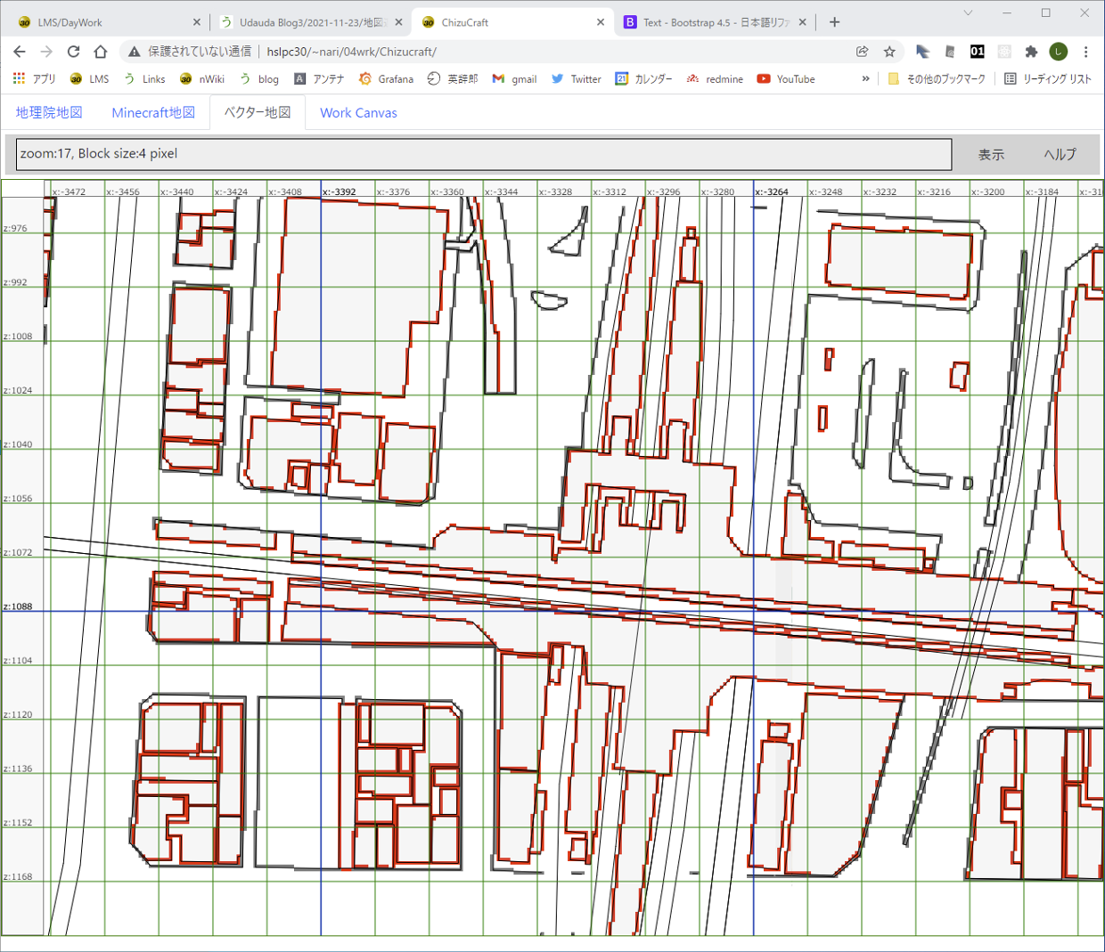Open the YouTube bookmark

pyautogui.click(x=786, y=79)
